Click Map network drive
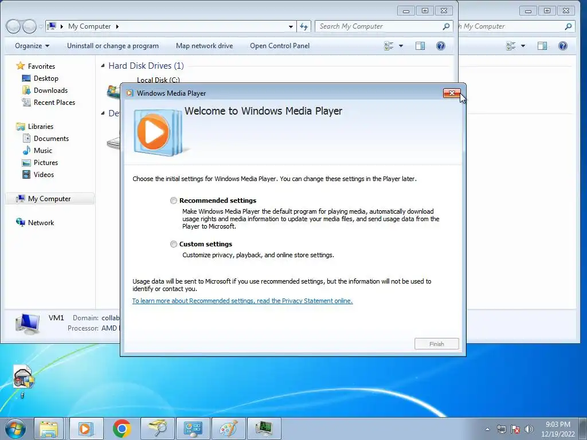The image size is (587, 440). 205,46
